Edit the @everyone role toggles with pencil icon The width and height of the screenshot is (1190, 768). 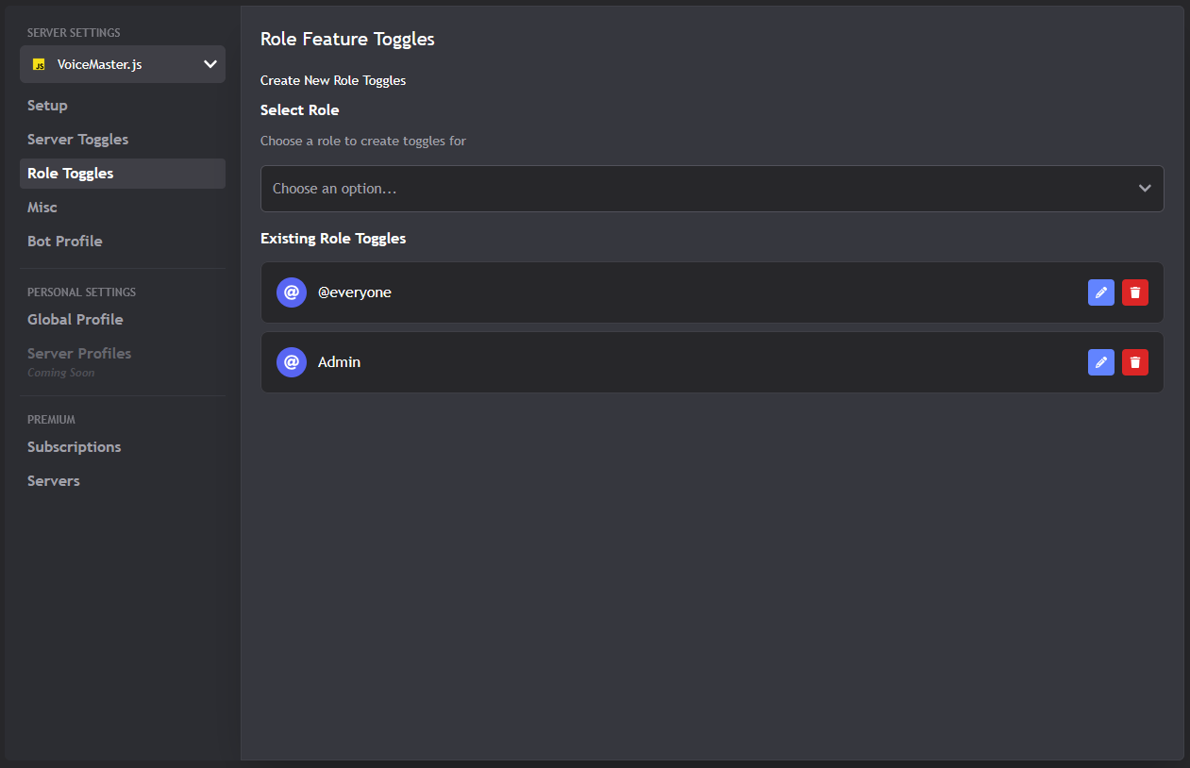pos(1100,292)
